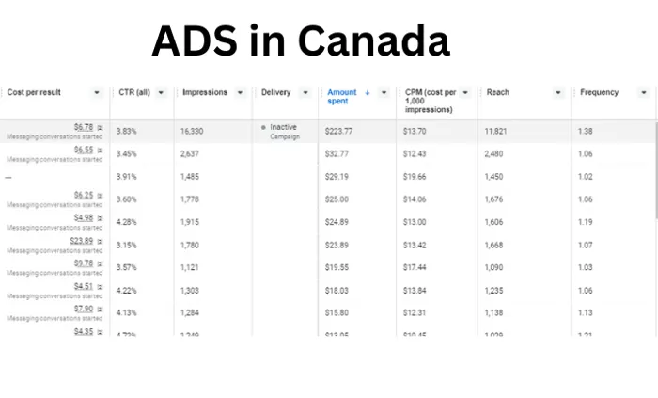Viewport: 658px width, 398px height.
Task: Expand the Impressions column menu arrow
Action: 240,92
